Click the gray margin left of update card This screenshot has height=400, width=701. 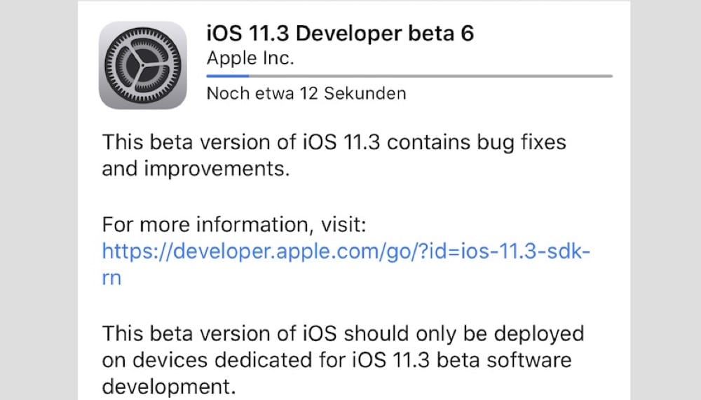tap(39, 200)
